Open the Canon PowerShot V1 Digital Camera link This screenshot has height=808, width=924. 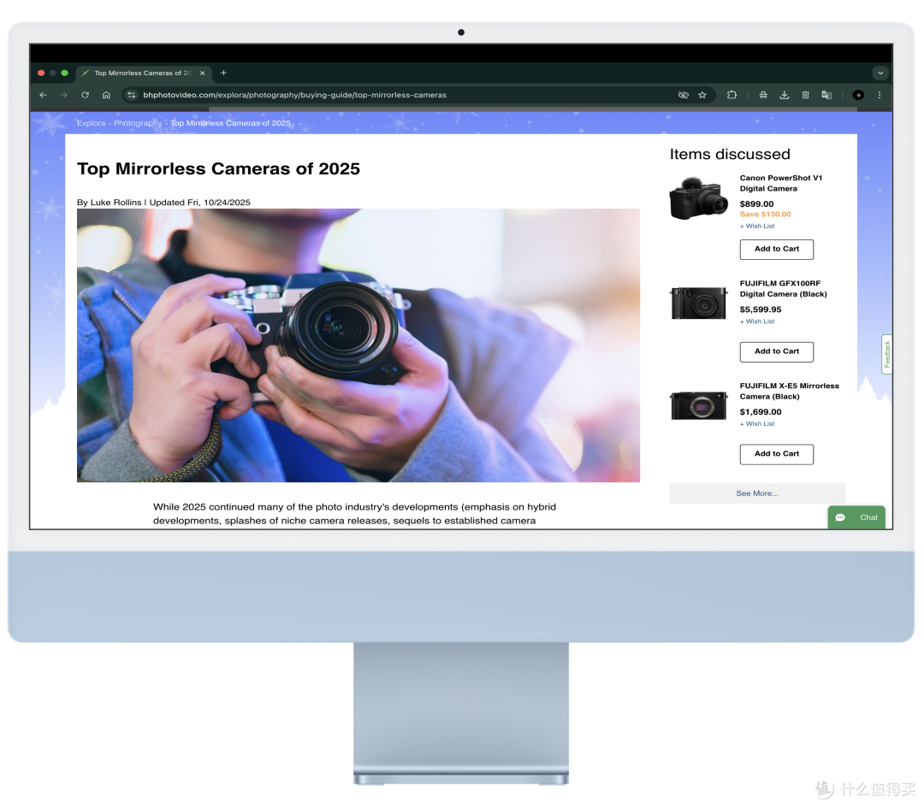(x=781, y=183)
